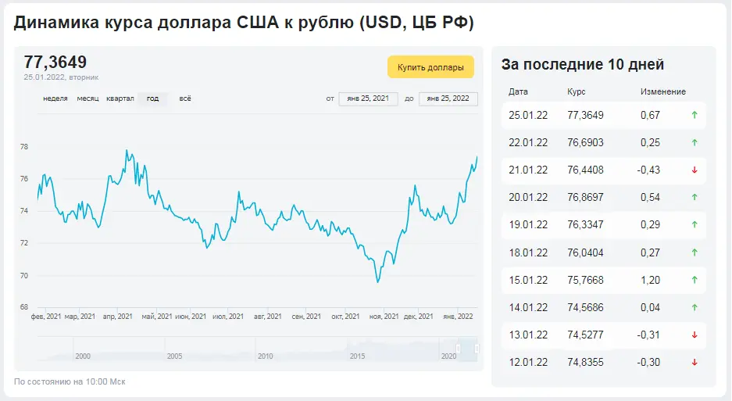Open the 'от' start date field
This screenshot has width=732, height=401.
368,98
